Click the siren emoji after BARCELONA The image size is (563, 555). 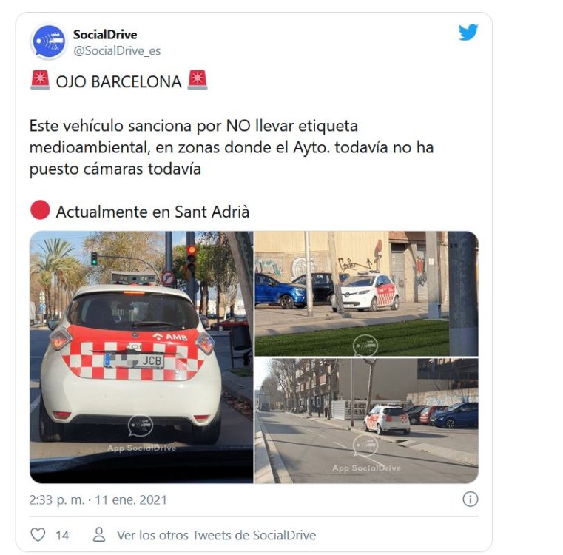[x=198, y=80]
